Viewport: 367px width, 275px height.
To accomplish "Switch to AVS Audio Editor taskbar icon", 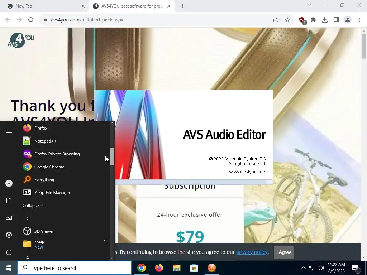I will pos(211,268).
